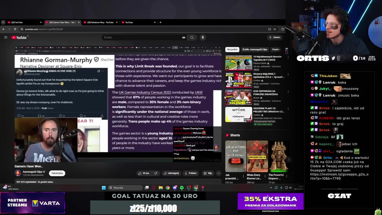Select the Podobne filter chip
Screen dimensions: 382x215
pos(276,50)
